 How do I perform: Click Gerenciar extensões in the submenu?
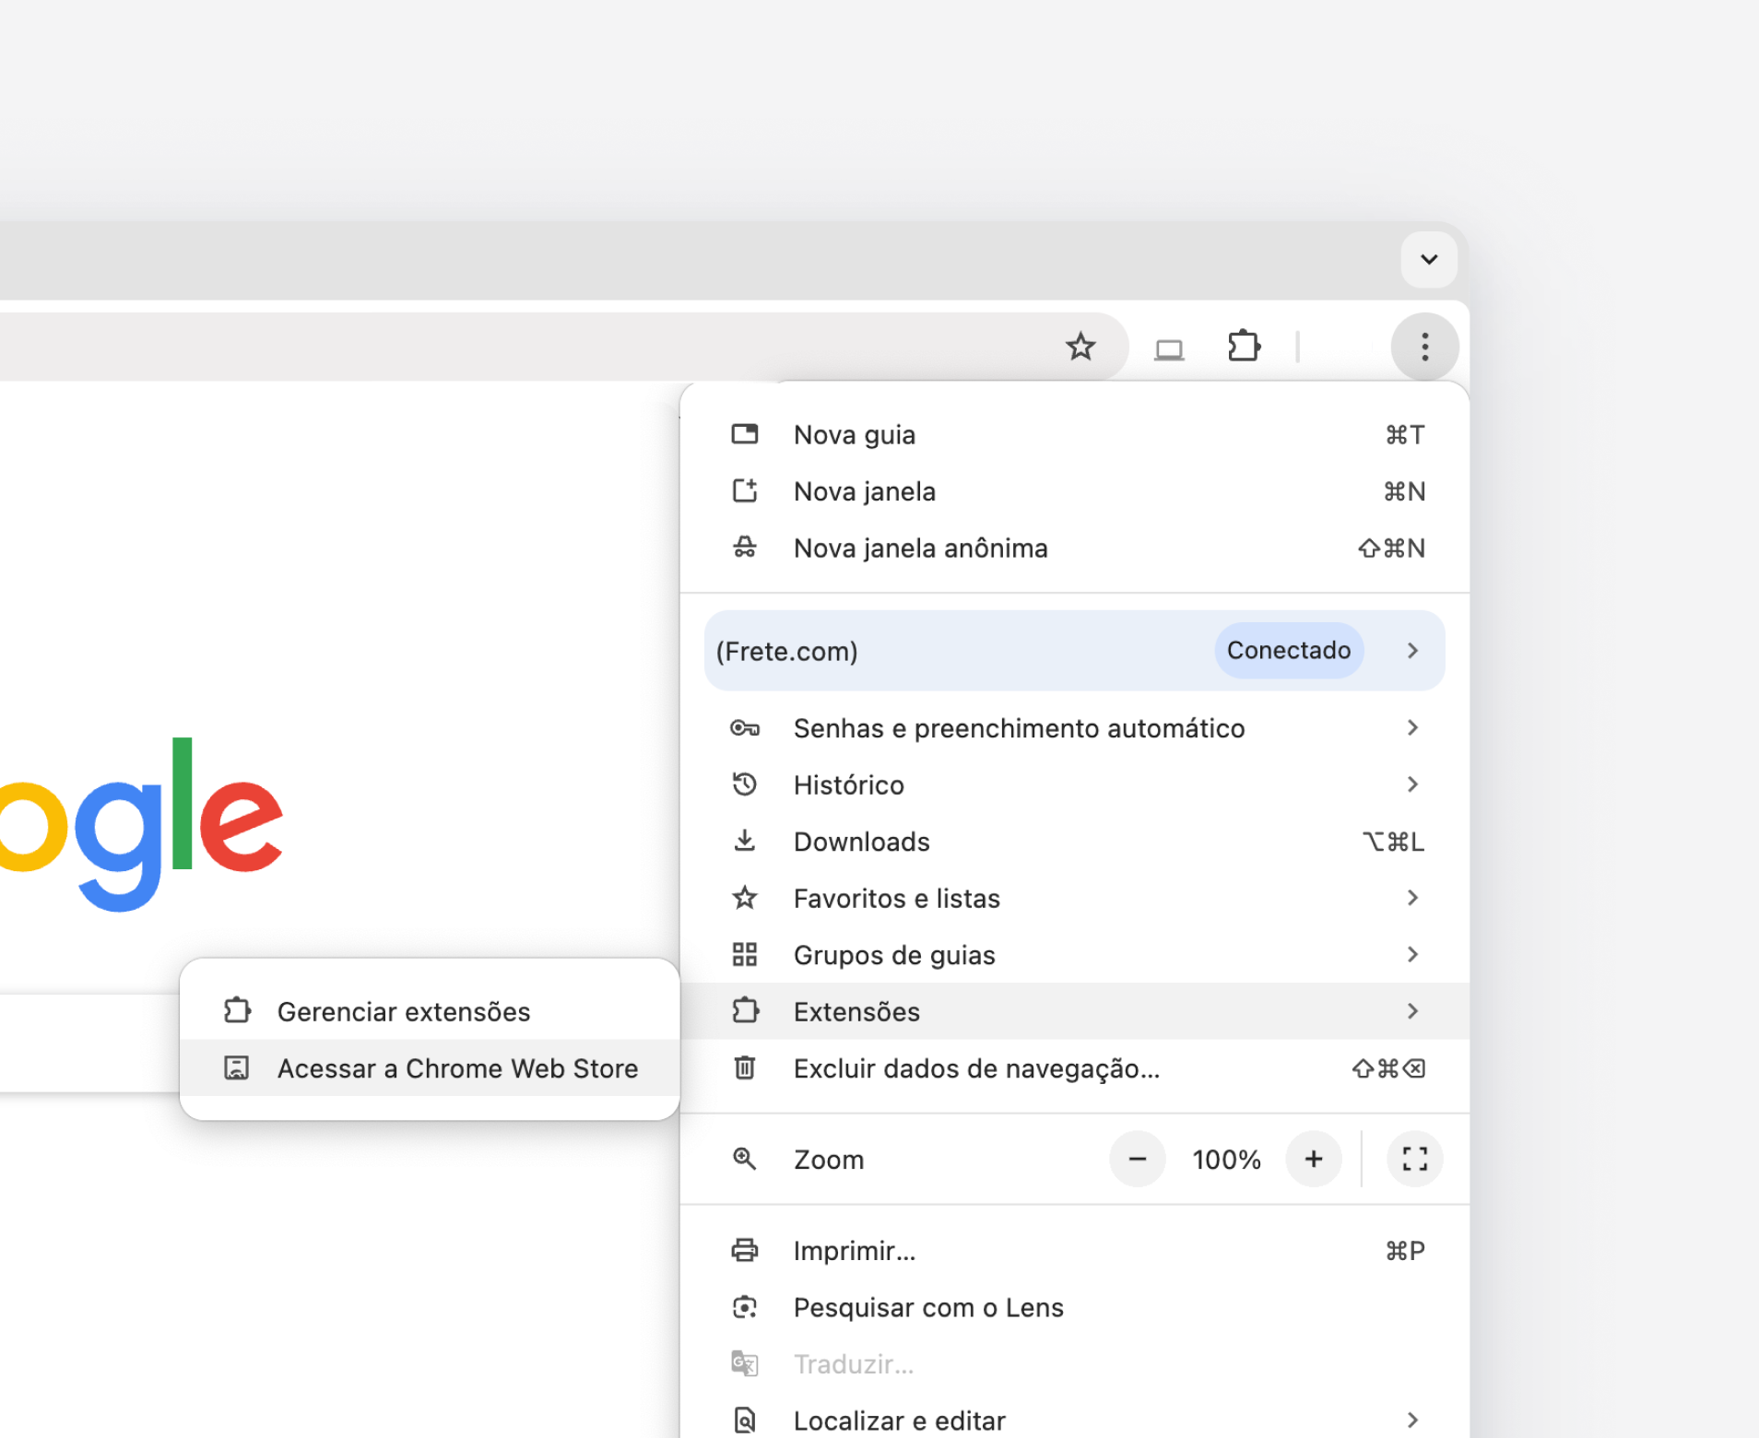point(403,1012)
